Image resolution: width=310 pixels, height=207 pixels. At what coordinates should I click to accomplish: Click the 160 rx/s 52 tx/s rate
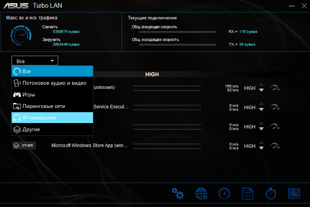click(232, 88)
